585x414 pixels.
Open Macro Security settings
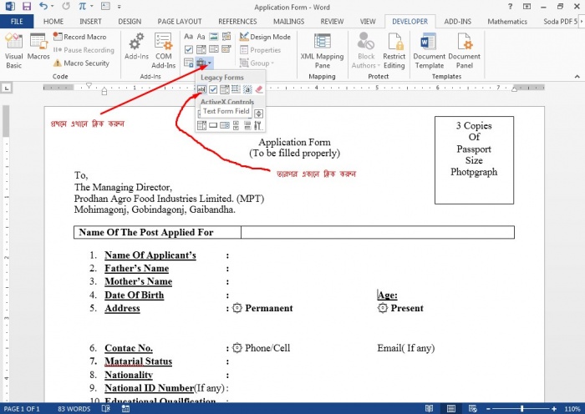point(80,63)
